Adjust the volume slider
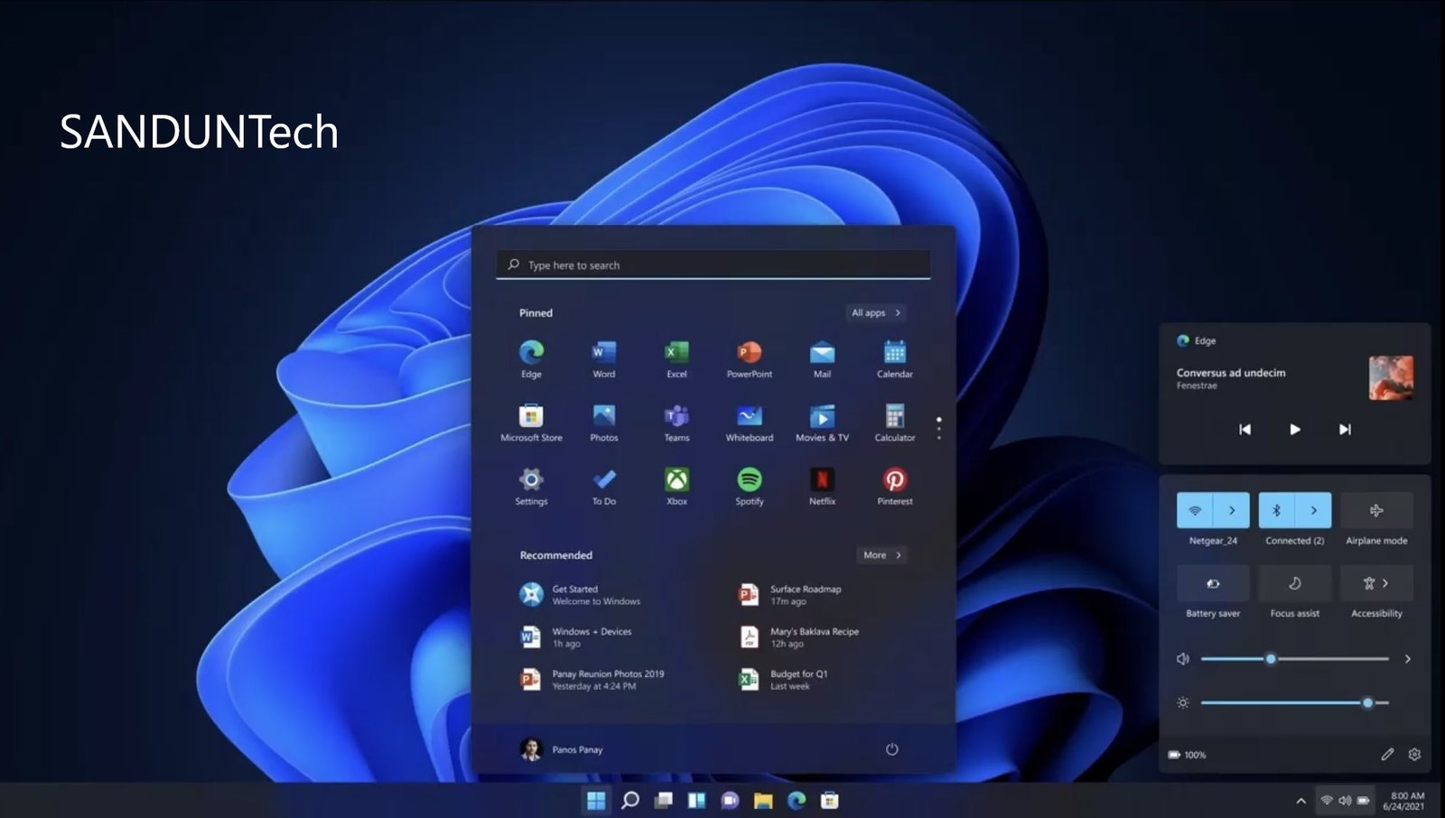 tap(1295, 659)
